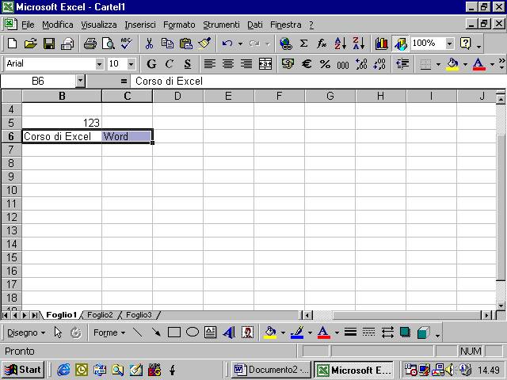Viewport: 507px width, 380px height.
Task: Print the sheet with the printer icon
Action: (x=90, y=44)
